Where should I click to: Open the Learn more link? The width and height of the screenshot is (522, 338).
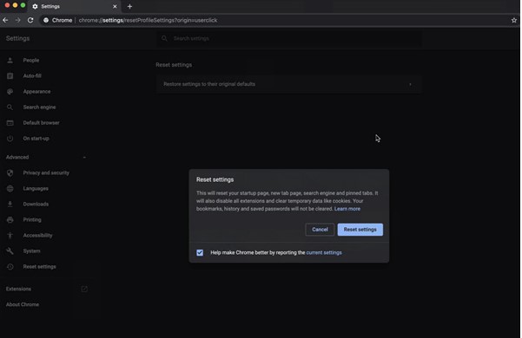347,209
